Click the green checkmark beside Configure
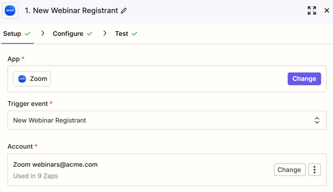 [90, 34]
